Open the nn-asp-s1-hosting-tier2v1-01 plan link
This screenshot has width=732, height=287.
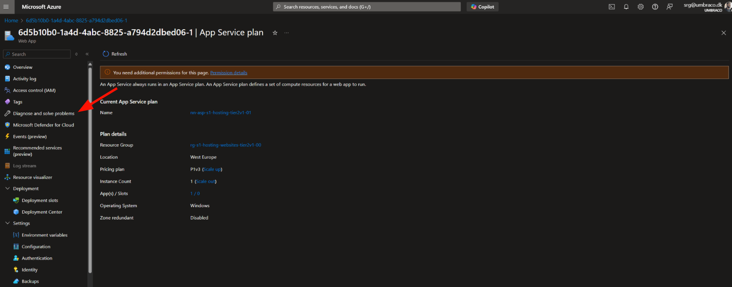pyautogui.click(x=221, y=113)
